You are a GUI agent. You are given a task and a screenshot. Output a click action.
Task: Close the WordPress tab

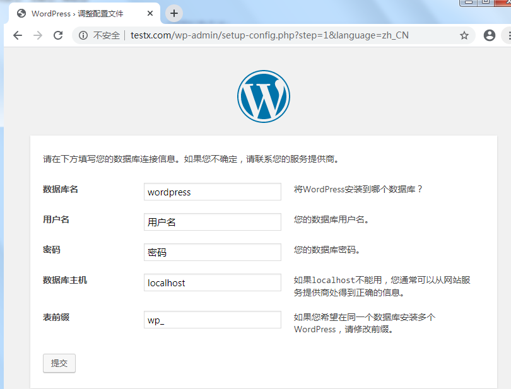tap(150, 13)
